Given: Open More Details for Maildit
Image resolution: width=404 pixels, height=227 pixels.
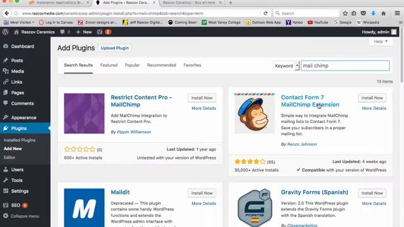Looking at the screenshot, I should click(x=203, y=204).
